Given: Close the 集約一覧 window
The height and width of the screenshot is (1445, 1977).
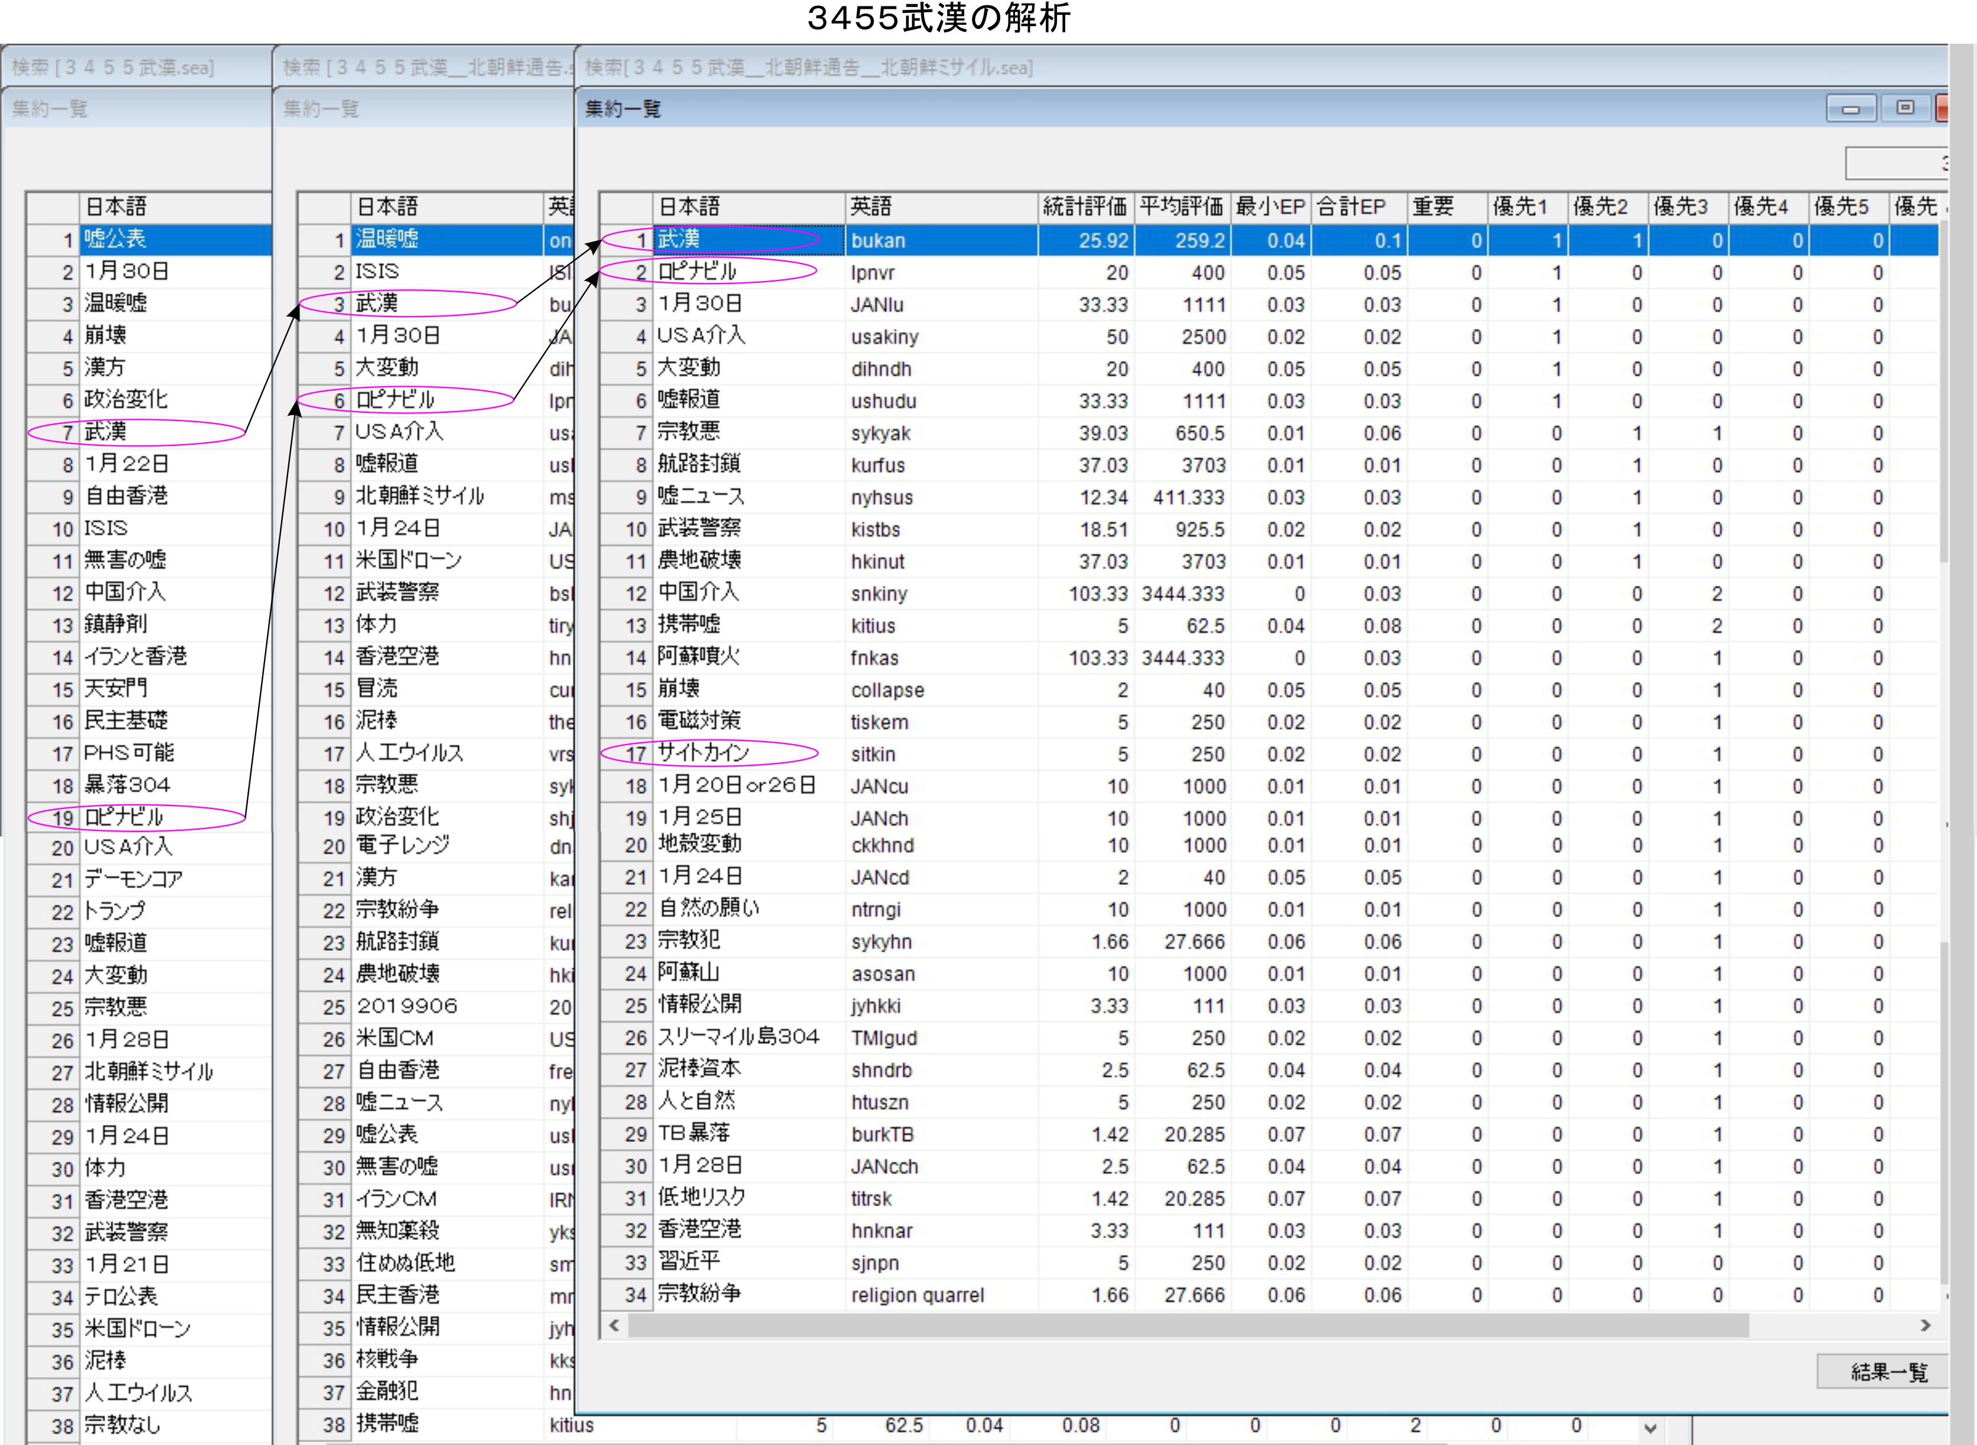Looking at the screenshot, I should pos(1942,109).
